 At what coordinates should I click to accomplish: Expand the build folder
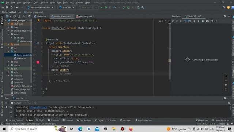coord(8,44)
